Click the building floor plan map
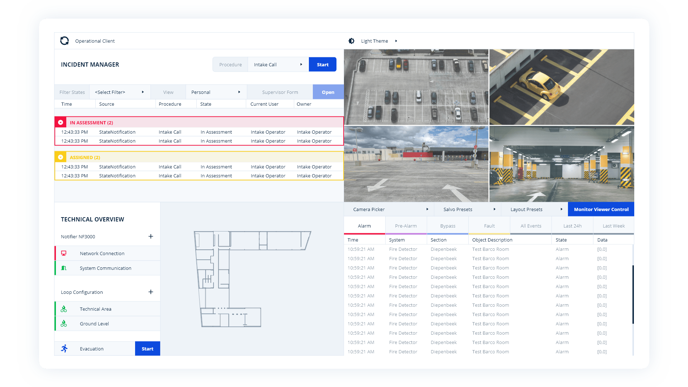688x387 pixels. (x=252, y=279)
